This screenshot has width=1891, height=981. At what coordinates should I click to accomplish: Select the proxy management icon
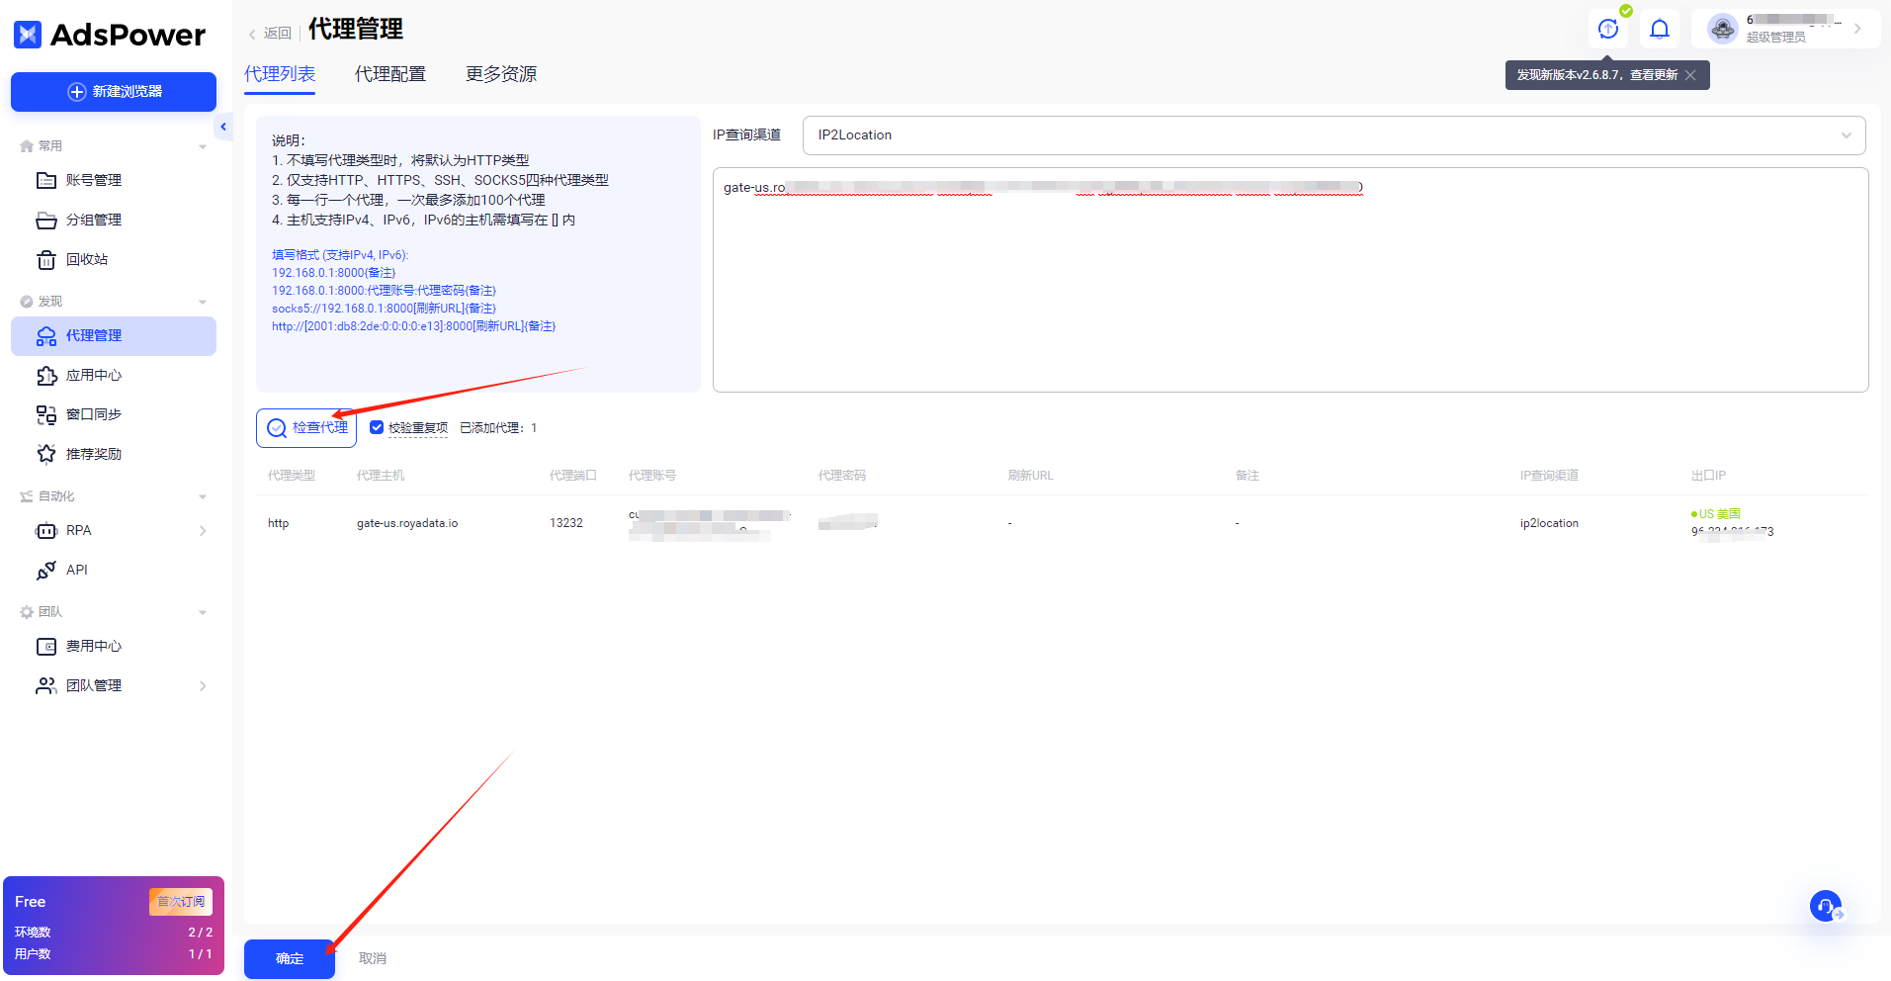tap(46, 336)
